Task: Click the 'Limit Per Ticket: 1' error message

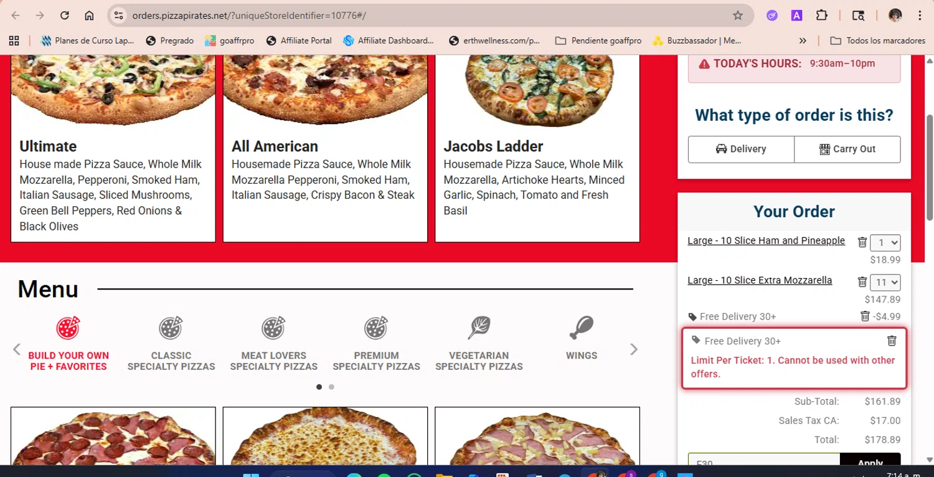Action: pyautogui.click(x=793, y=367)
